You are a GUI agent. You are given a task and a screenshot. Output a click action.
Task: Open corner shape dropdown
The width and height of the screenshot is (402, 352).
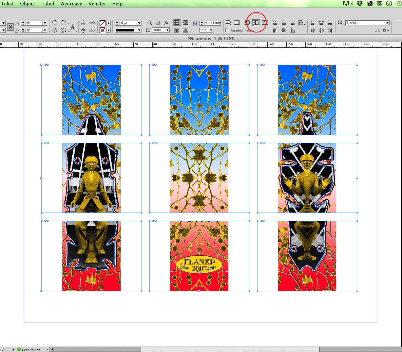pyautogui.click(x=211, y=30)
